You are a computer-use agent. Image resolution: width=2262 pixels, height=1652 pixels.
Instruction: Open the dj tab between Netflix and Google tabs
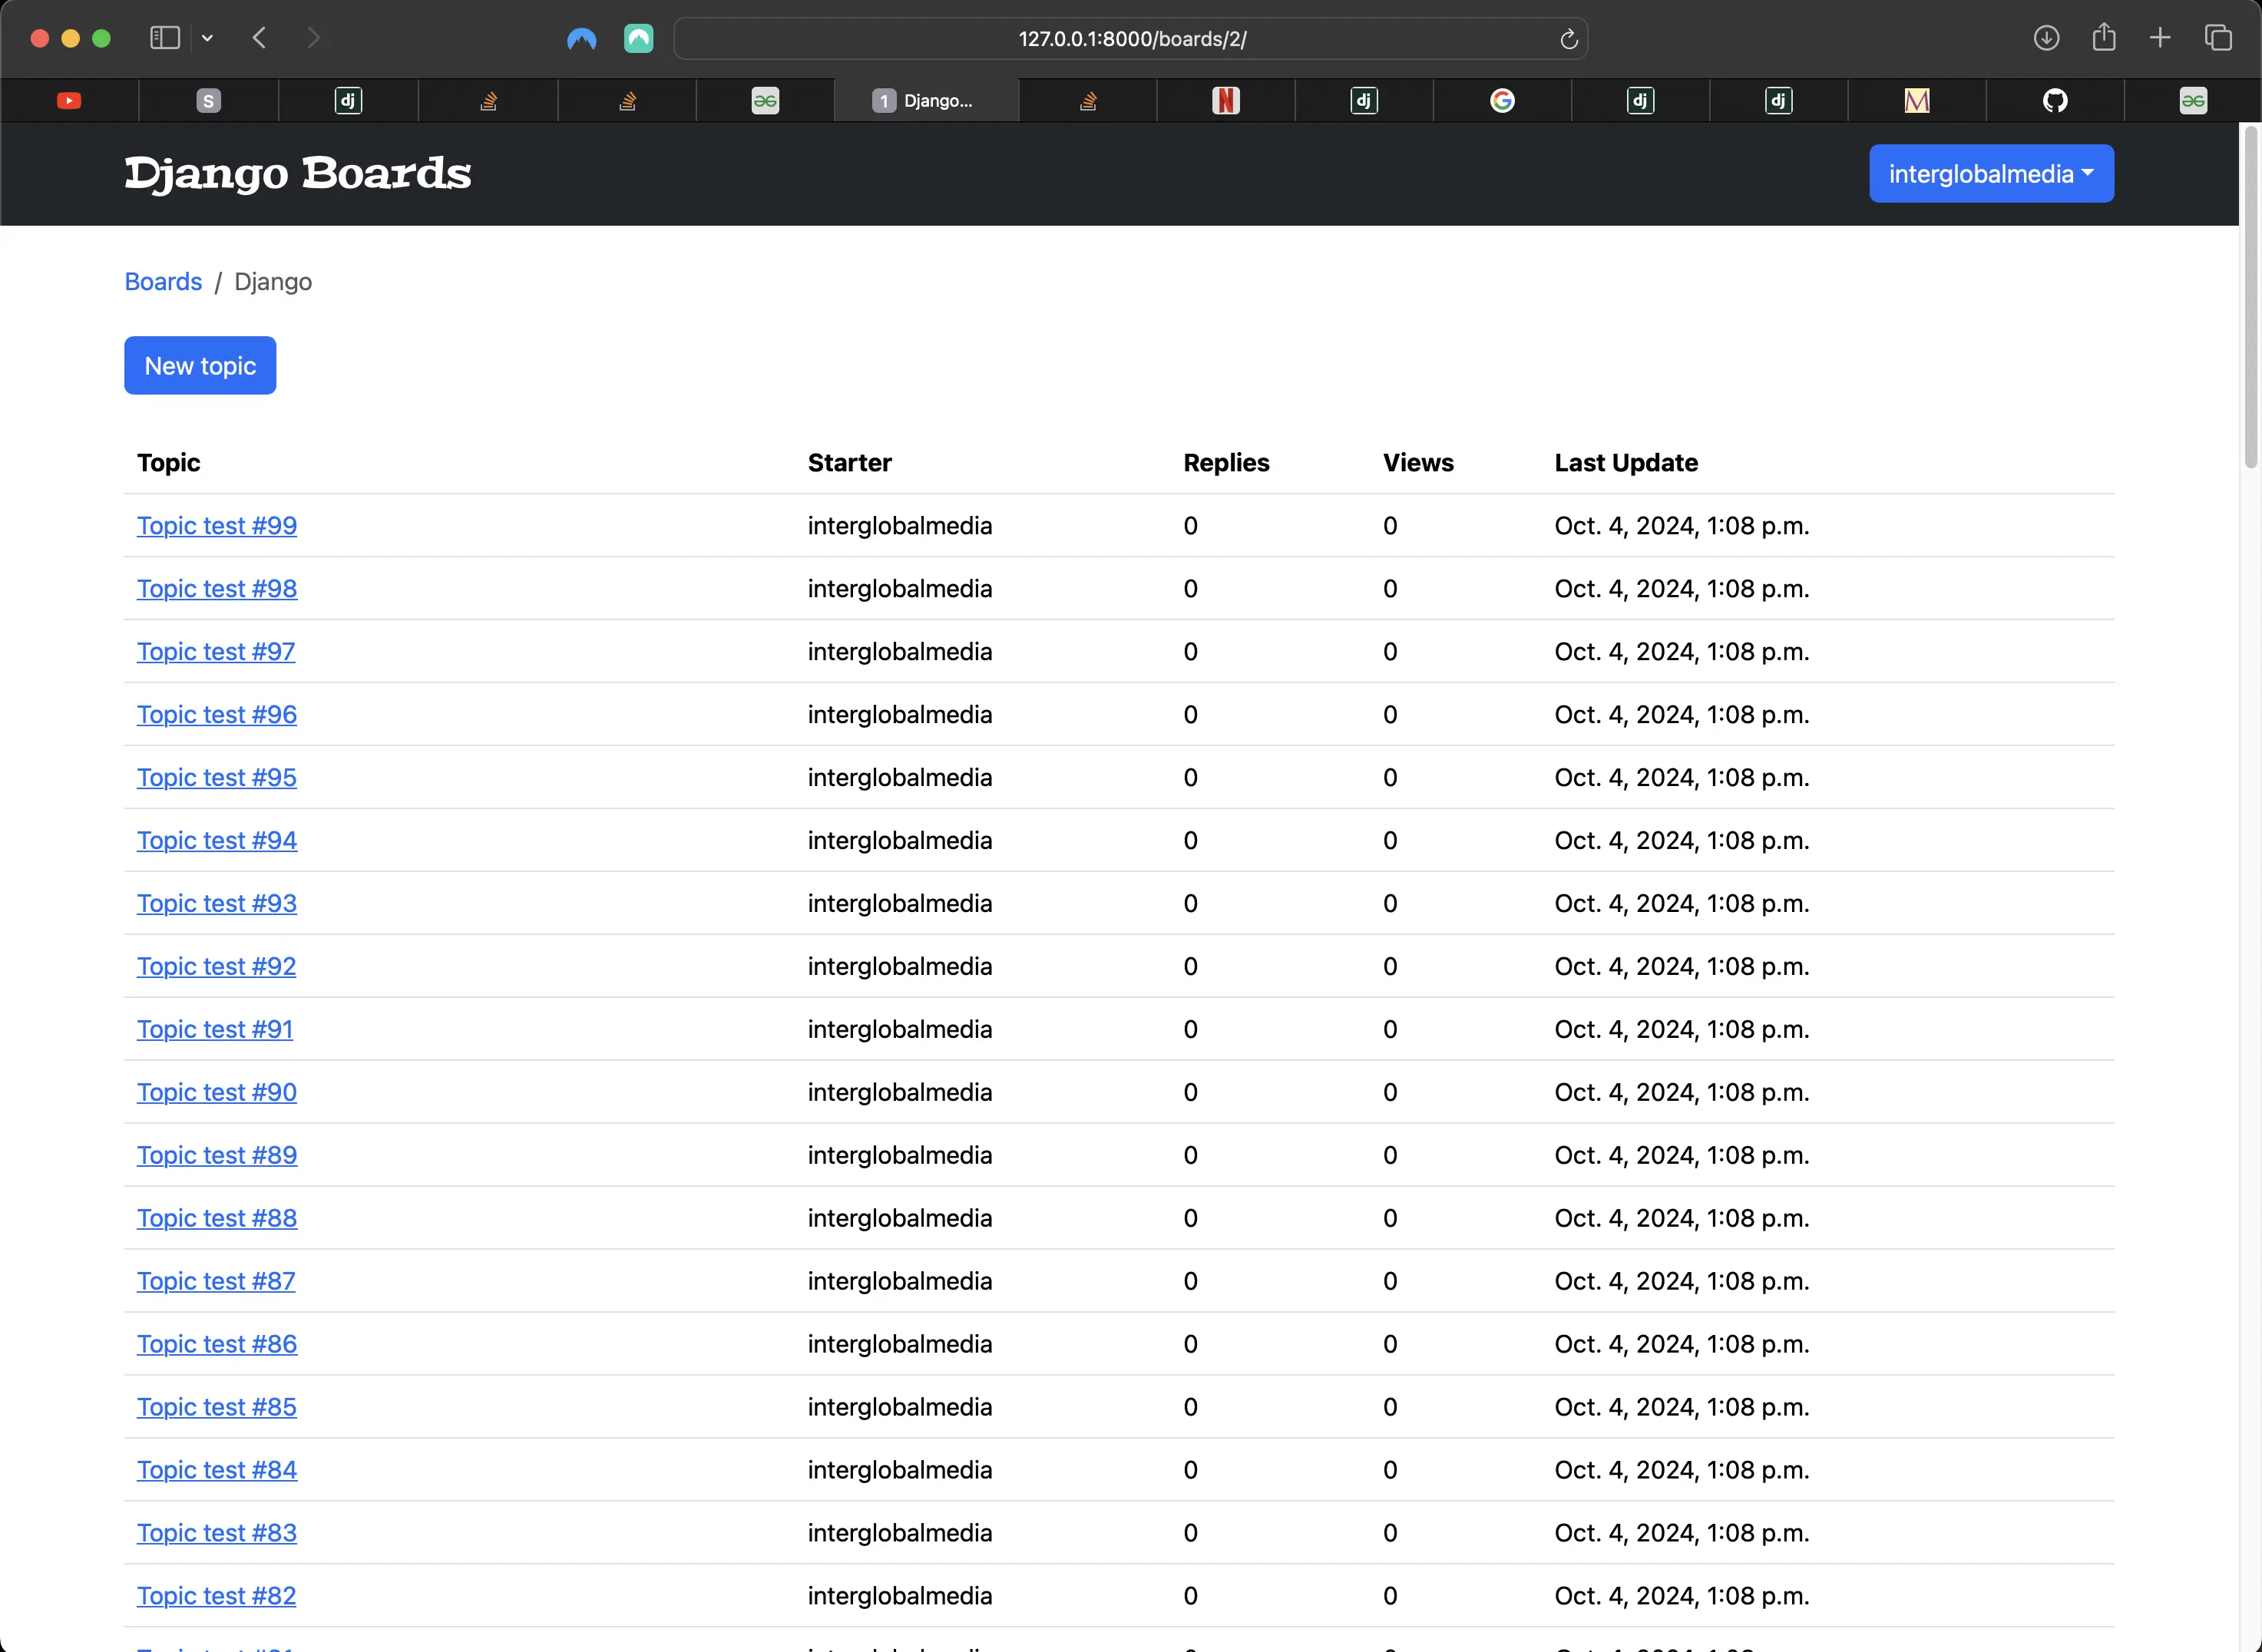tap(1364, 100)
